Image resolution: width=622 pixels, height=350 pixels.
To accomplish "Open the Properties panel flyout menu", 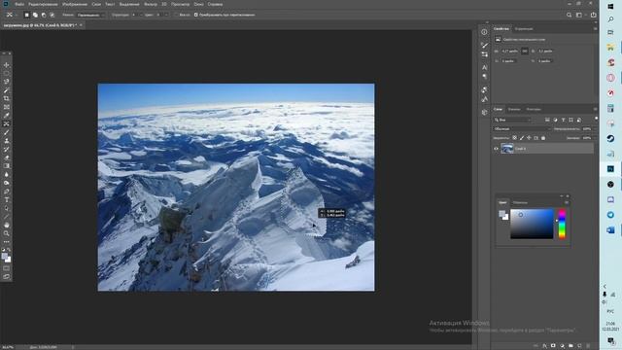I will pos(595,29).
